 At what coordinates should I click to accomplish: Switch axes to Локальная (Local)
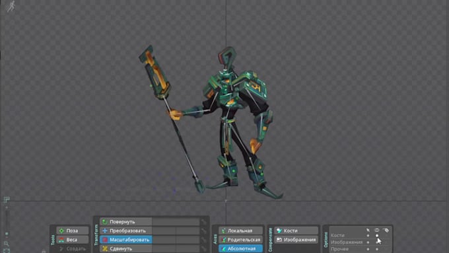tap(241, 231)
